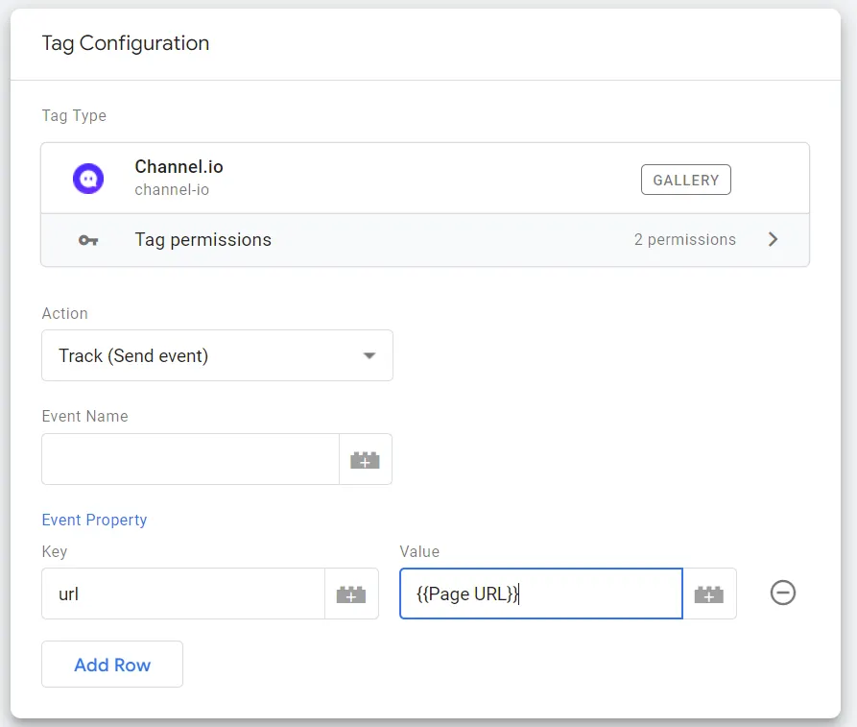Click the Tag Configuration heading
Image resolution: width=857 pixels, height=727 pixels.
[x=125, y=43]
